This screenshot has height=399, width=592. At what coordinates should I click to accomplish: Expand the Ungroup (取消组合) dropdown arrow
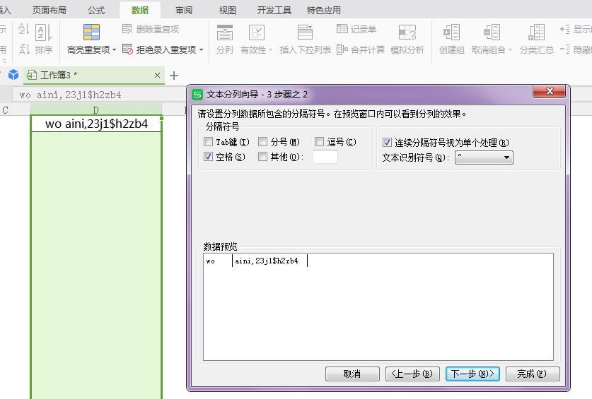[510, 49]
